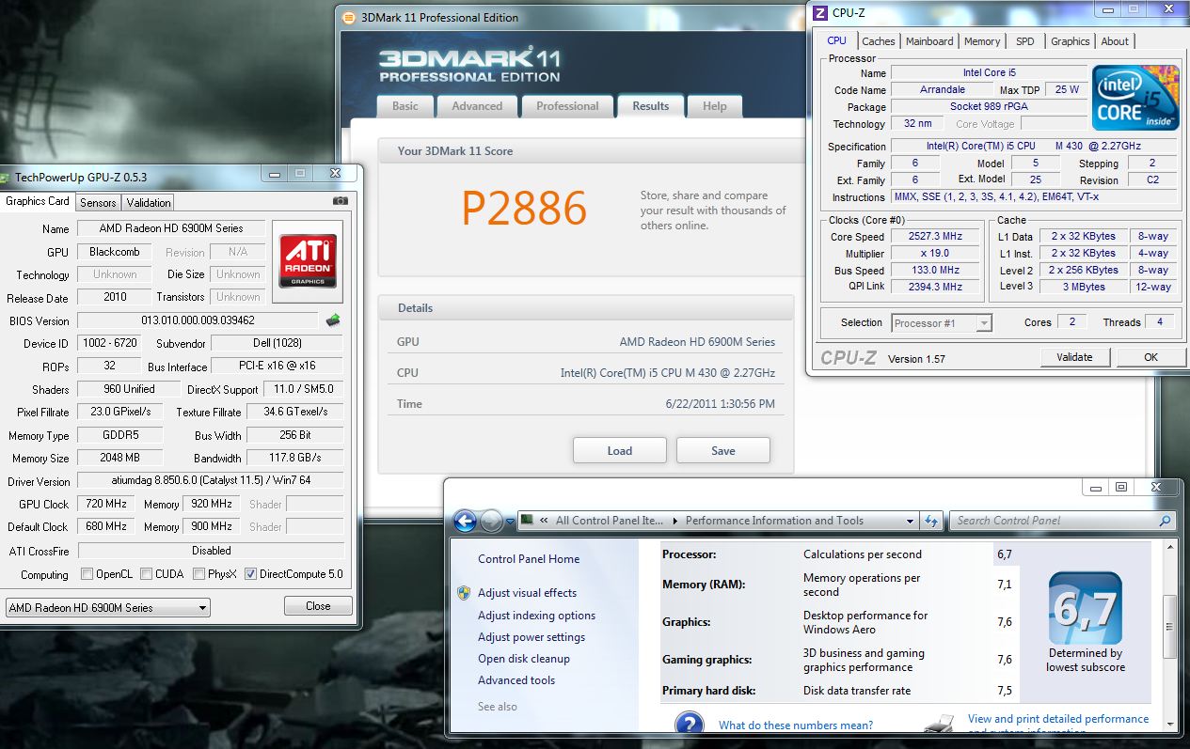Open the recent pages arrow beside the forward button
1190x749 pixels.
(x=510, y=521)
